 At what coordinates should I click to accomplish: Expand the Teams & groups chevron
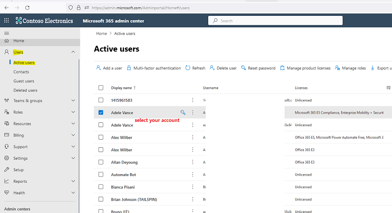point(73,100)
